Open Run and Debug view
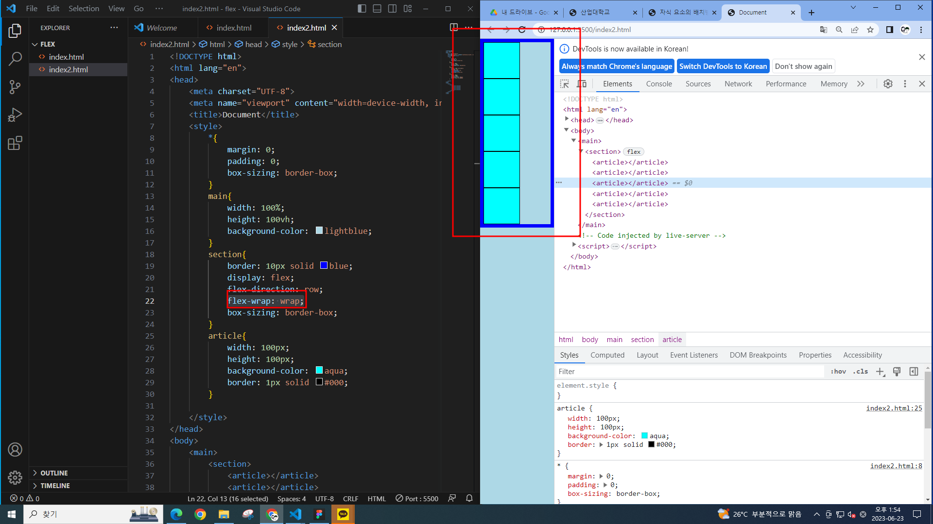Viewport: 933px width, 524px height. point(15,115)
